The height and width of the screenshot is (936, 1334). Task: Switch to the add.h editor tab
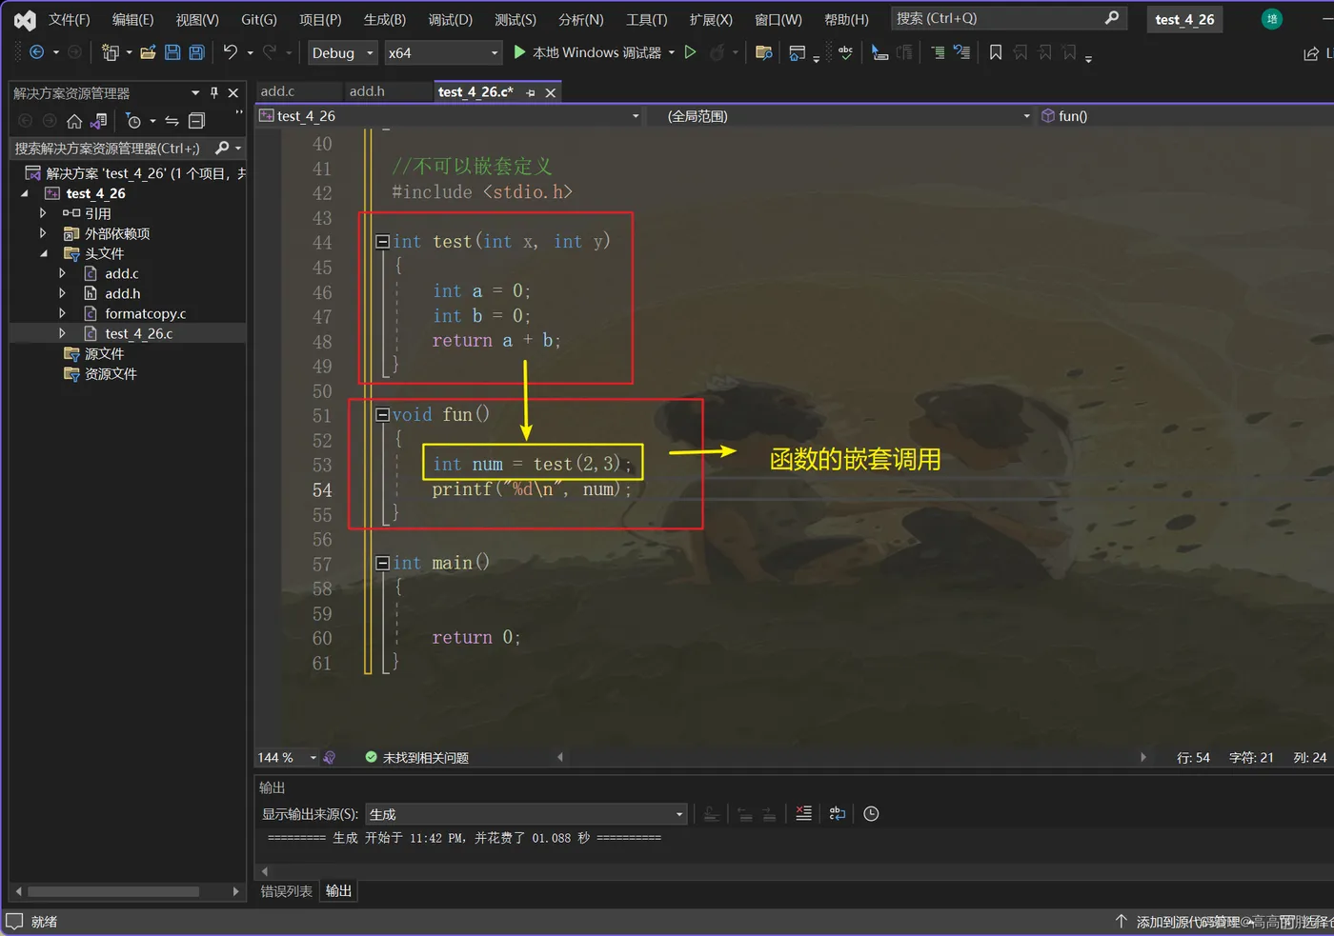tap(367, 91)
